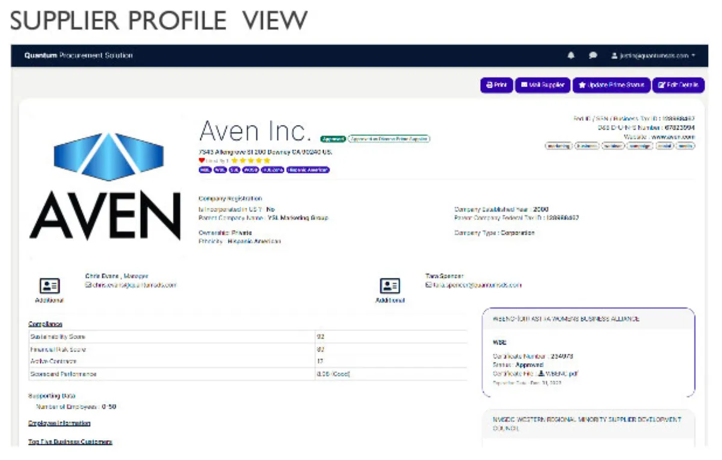Click the Print button
The width and height of the screenshot is (722, 460).
point(496,85)
